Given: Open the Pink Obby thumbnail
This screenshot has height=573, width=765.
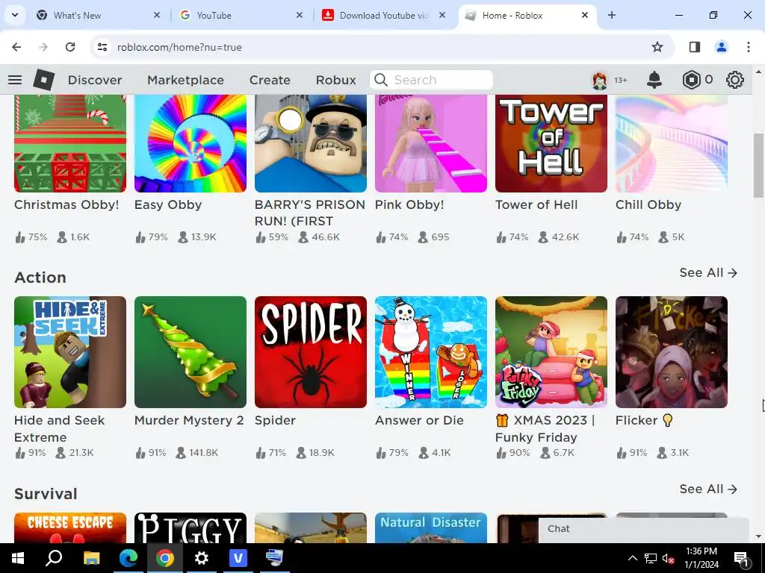Looking at the screenshot, I should [x=431, y=143].
